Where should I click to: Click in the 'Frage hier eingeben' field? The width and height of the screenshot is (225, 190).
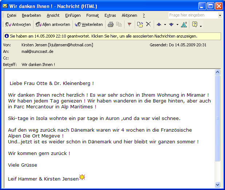(192, 15)
